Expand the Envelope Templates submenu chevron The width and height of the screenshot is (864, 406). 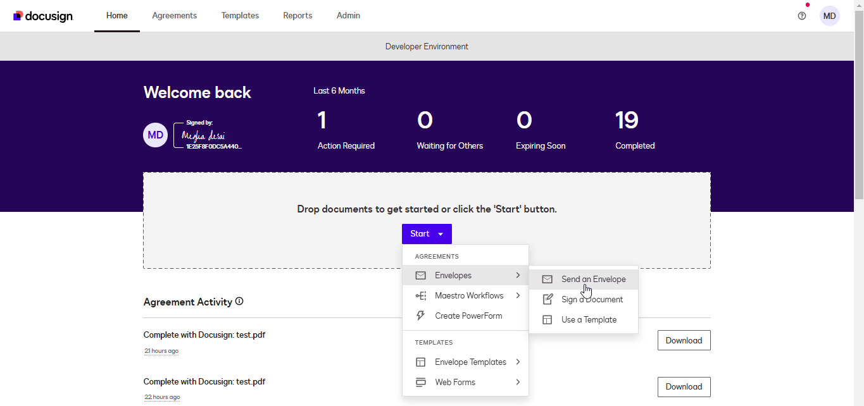[518, 362]
